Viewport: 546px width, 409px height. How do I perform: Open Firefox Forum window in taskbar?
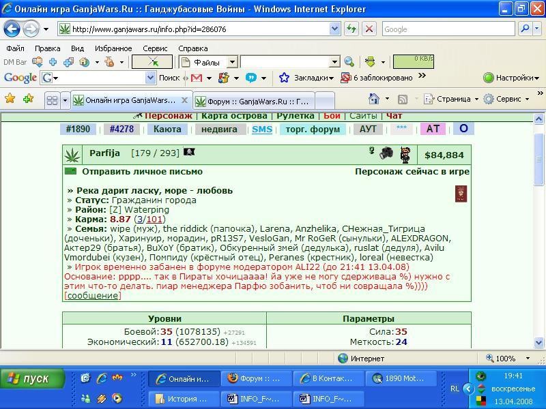[256, 378]
